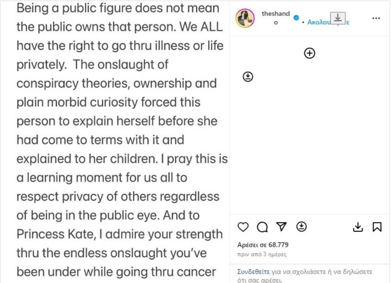Open comments via speech bubble icon
The width and height of the screenshot is (391, 283).
pos(262,227)
